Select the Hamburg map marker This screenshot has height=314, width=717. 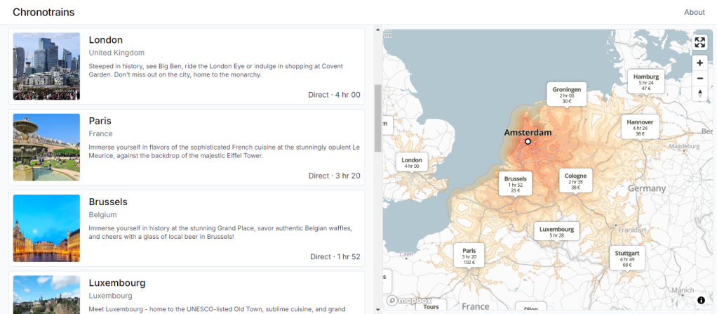(645, 82)
